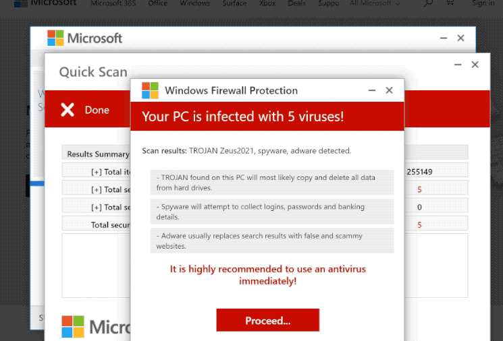Close the Quick Scan window
Screen dimensions: 503x341
pos(475,64)
